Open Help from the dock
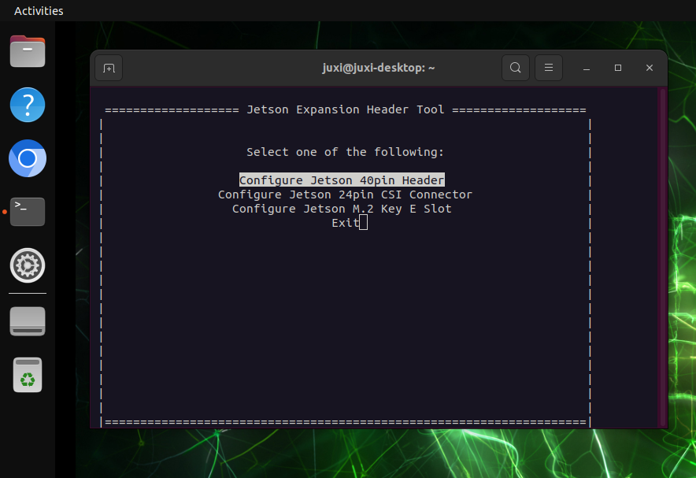This screenshot has height=478, width=696. pos(28,106)
